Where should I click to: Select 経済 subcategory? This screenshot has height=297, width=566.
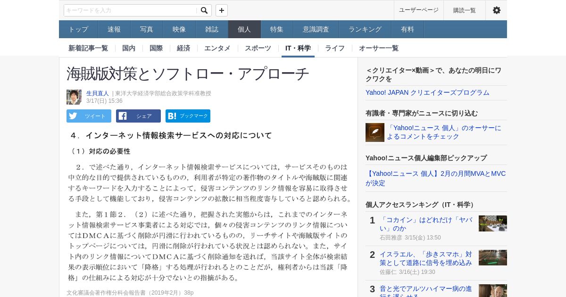(x=183, y=48)
